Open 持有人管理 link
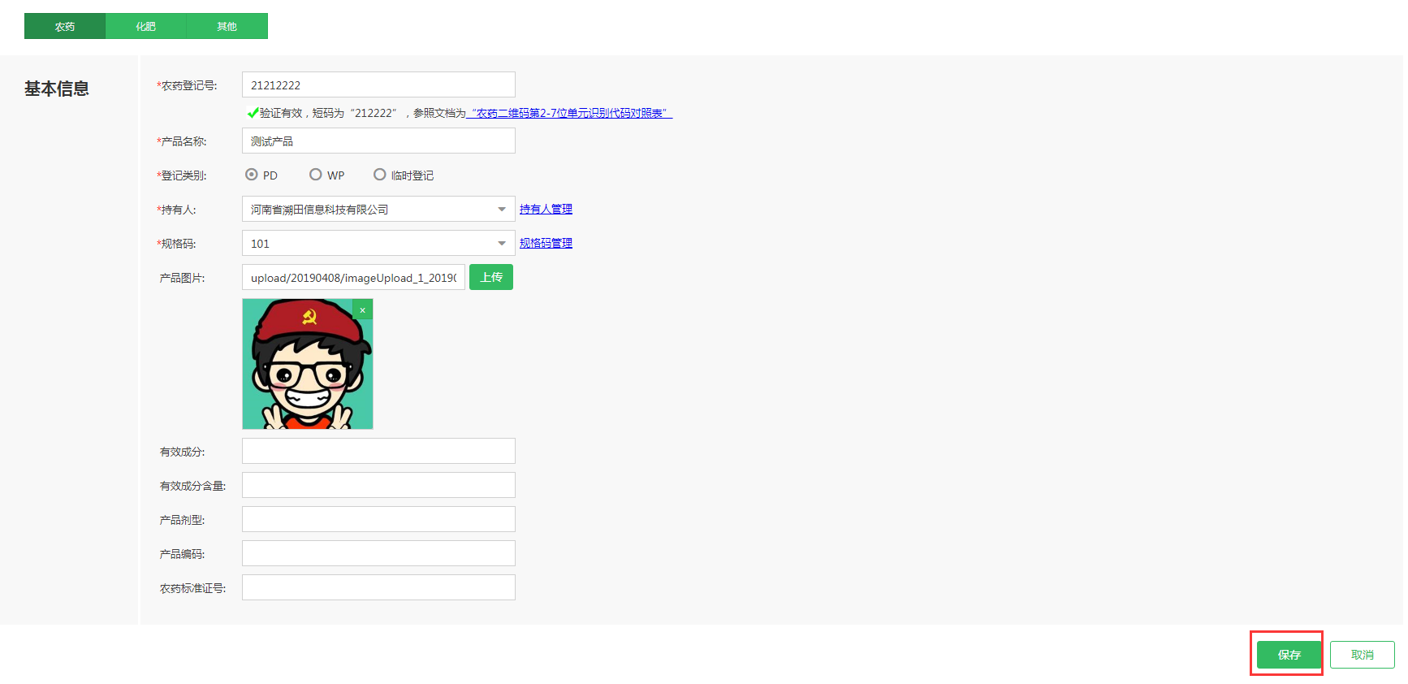 click(546, 210)
